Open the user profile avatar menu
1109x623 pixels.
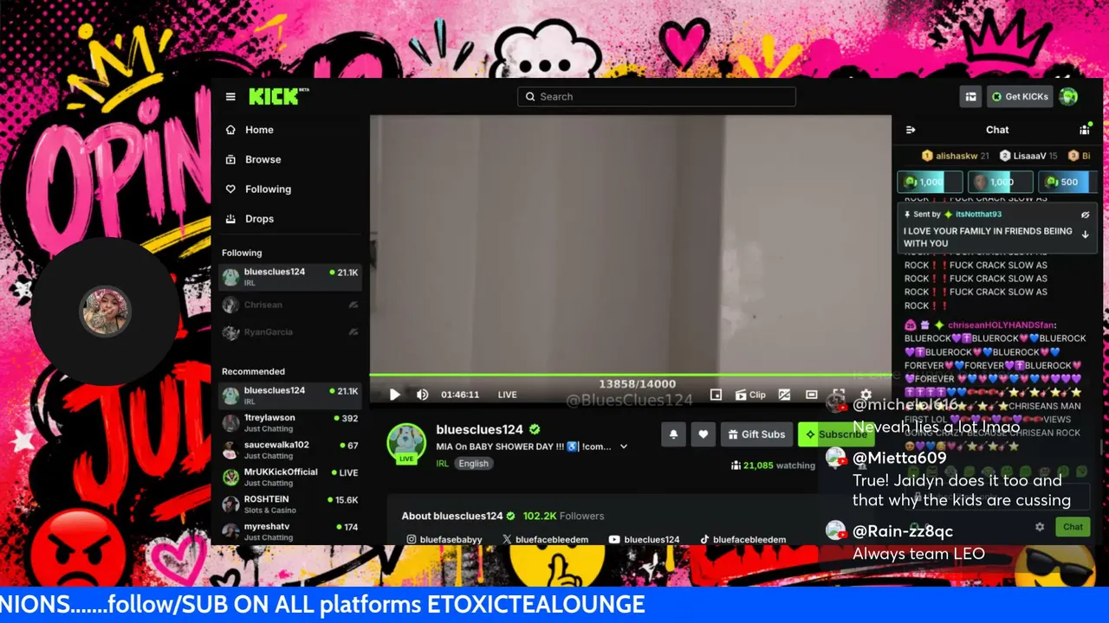[x=1069, y=97]
